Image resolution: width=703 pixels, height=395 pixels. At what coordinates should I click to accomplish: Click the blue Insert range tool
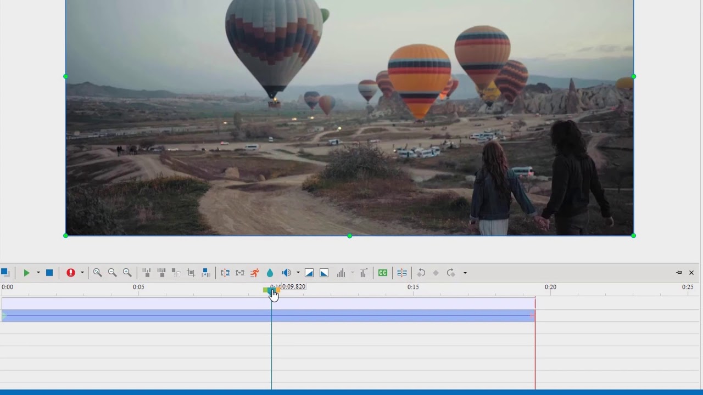point(206,273)
